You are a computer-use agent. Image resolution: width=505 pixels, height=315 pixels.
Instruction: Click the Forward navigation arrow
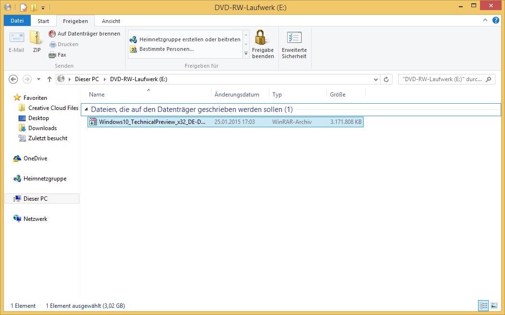(x=27, y=79)
